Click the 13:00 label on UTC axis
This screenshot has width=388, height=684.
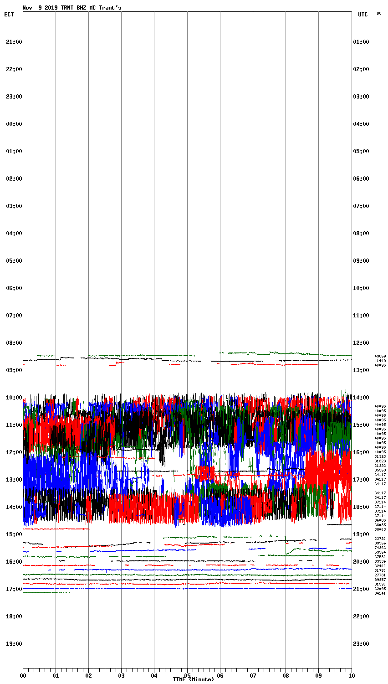point(361,370)
